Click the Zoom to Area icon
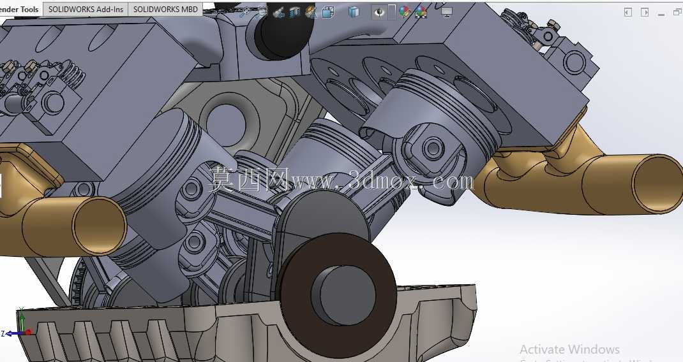Screen dimensions: 683x362 point(262,11)
